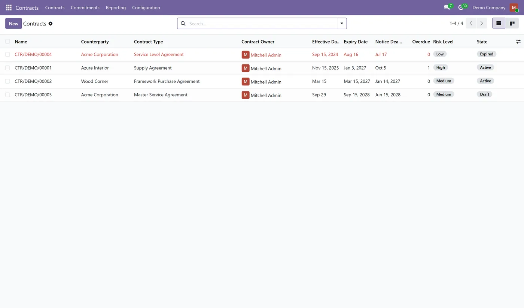Click the Low risk level badge
The width and height of the screenshot is (524, 308).
pyautogui.click(x=440, y=54)
